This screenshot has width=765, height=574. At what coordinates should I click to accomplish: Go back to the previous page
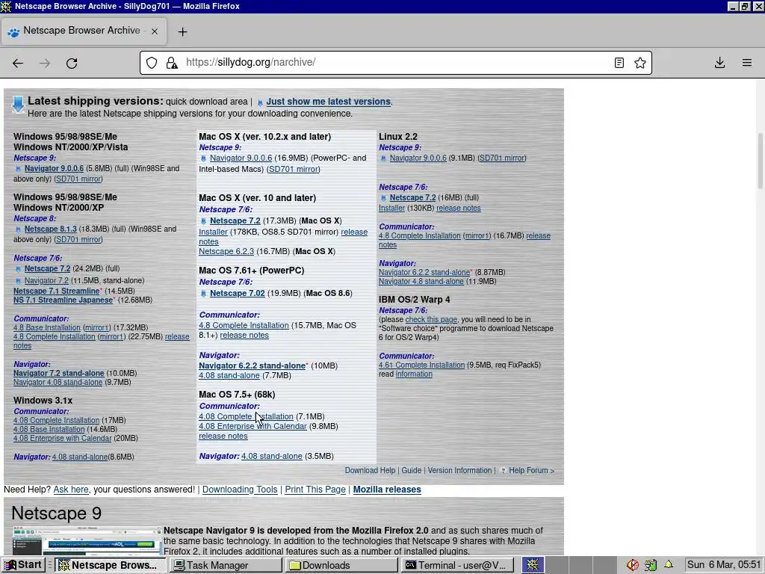click(x=18, y=63)
